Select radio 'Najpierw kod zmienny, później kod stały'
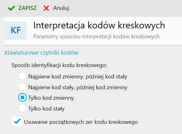 [x=22, y=76]
